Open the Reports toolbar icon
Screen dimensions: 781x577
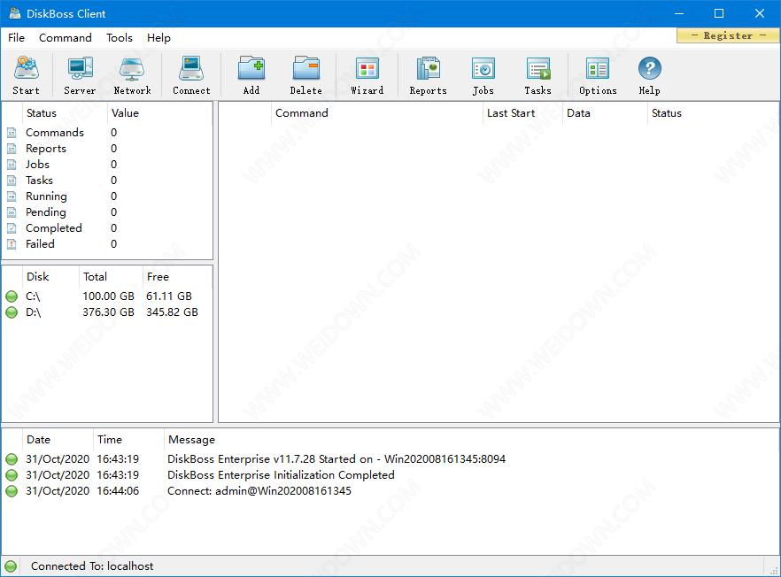click(x=429, y=68)
